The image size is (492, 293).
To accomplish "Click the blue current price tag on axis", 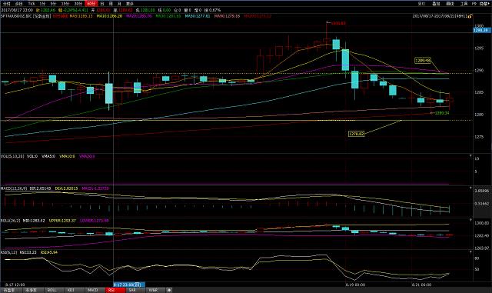I will [x=482, y=30].
